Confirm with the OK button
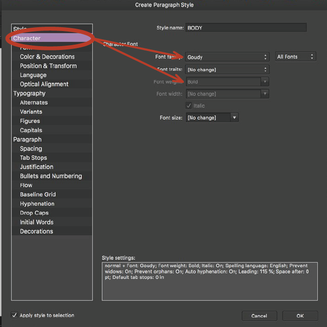 coord(300,316)
